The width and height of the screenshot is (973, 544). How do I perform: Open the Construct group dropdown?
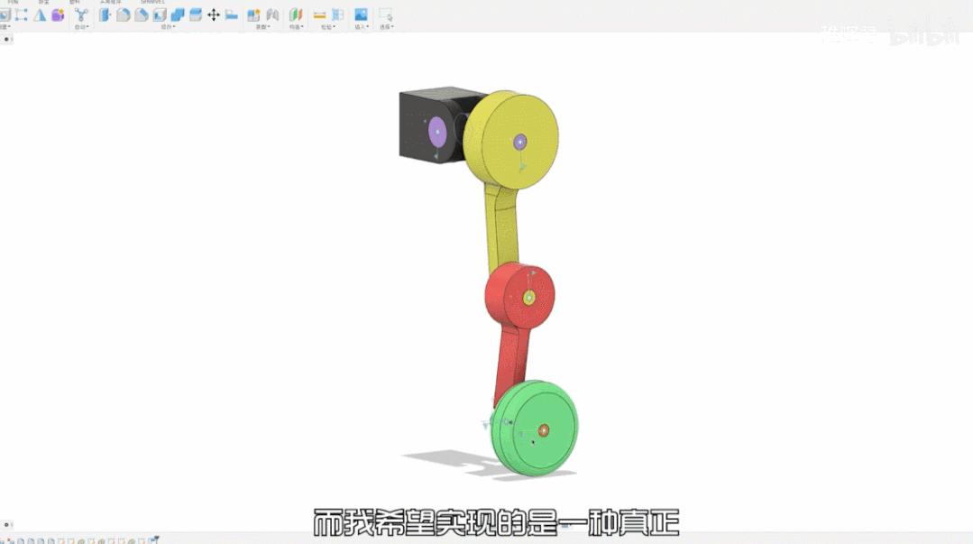pyautogui.click(x=296, y=27)
